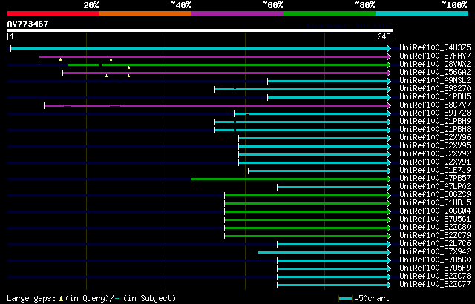Click the cyan ~100% identity legend segment

pyautogui.click(x=422, y=13)
